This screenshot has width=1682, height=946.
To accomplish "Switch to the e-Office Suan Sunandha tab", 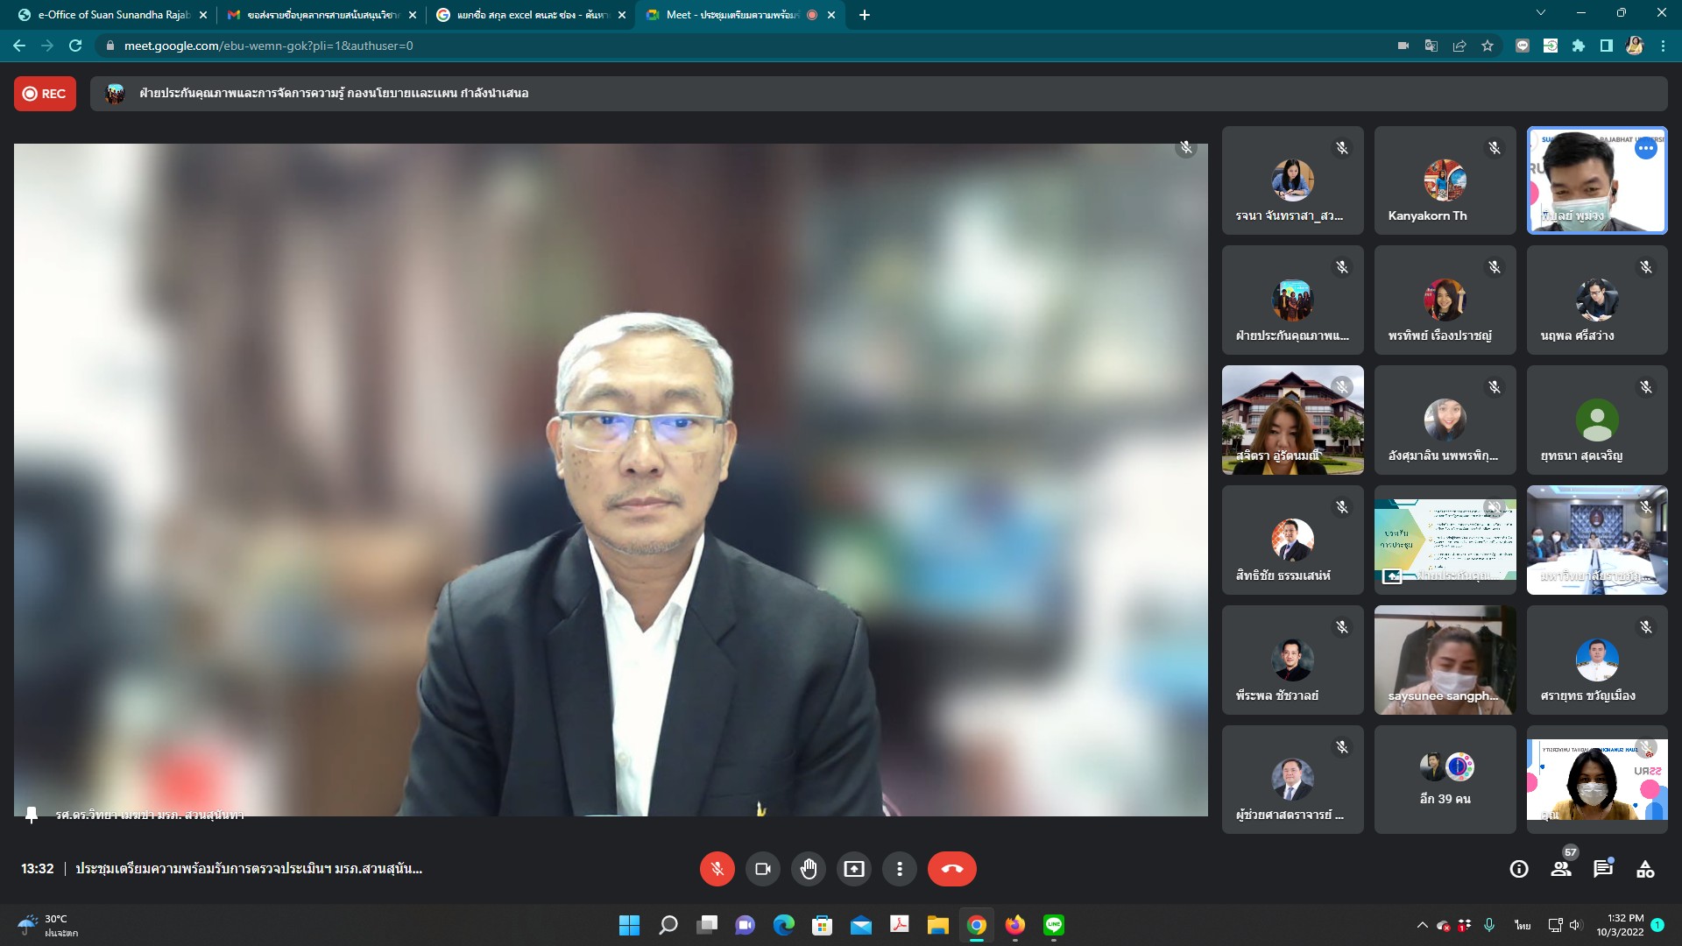I will (x=112, y=15).
